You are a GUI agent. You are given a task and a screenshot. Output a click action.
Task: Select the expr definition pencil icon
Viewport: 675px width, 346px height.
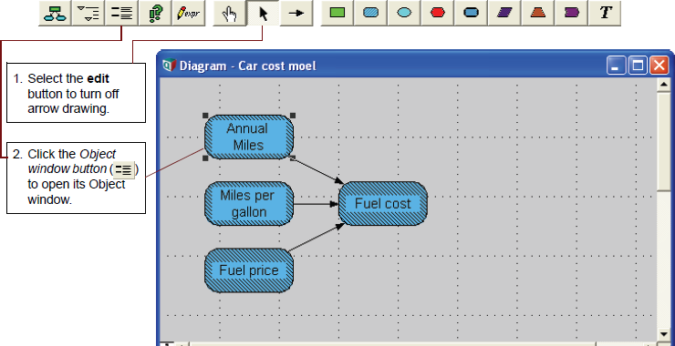pos(189,14)
